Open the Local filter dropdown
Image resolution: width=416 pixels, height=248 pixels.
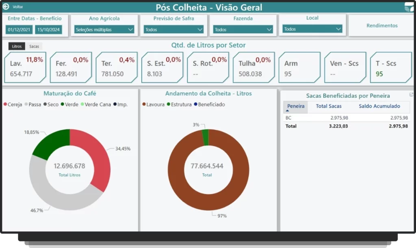[312, 29]
